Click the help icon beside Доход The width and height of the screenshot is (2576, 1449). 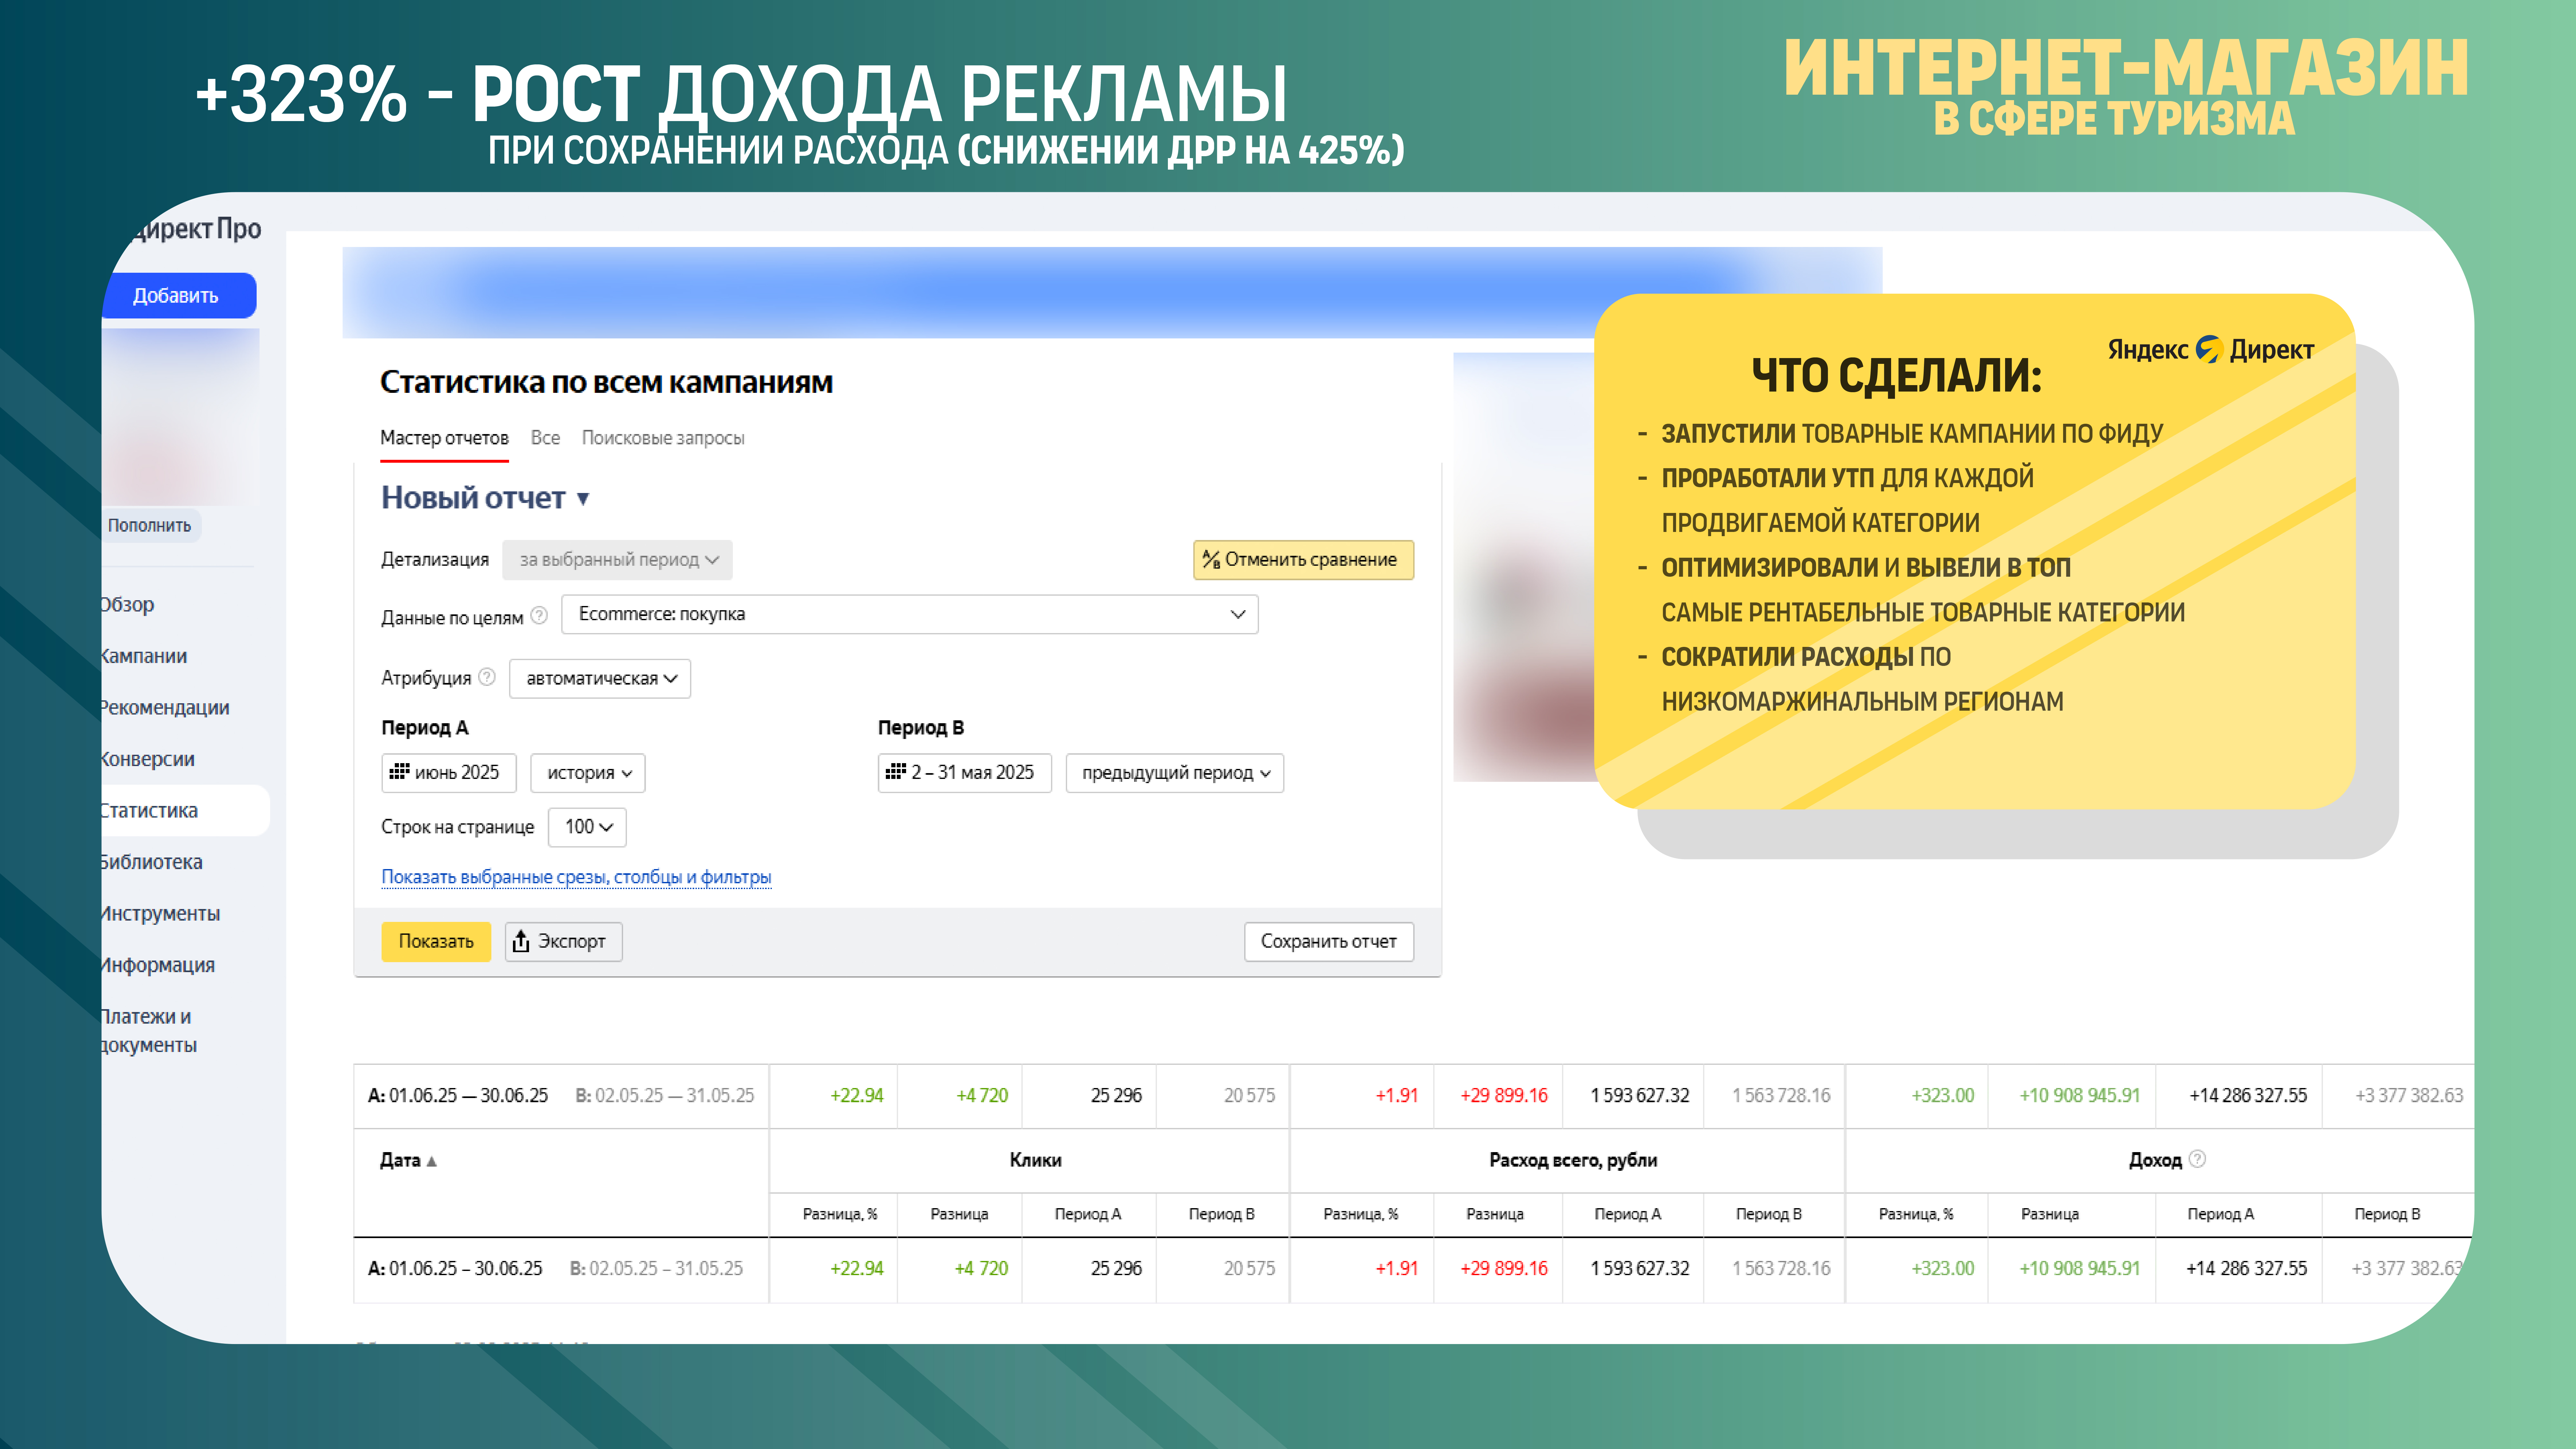[2197, 1159]
